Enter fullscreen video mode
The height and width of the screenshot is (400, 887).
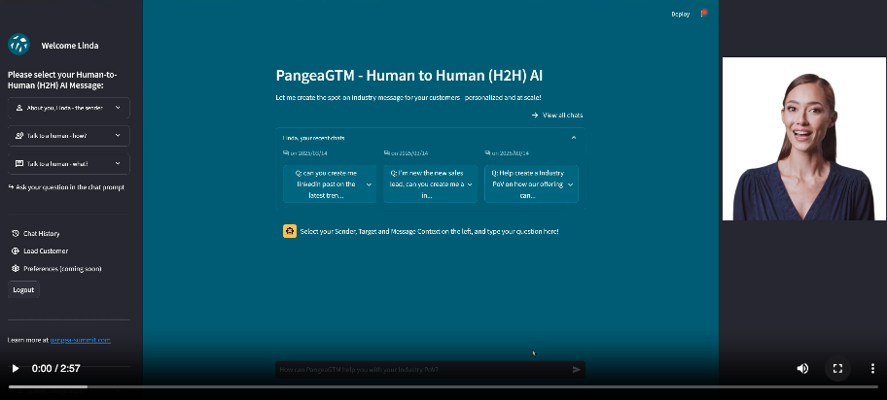click(836, 369)
